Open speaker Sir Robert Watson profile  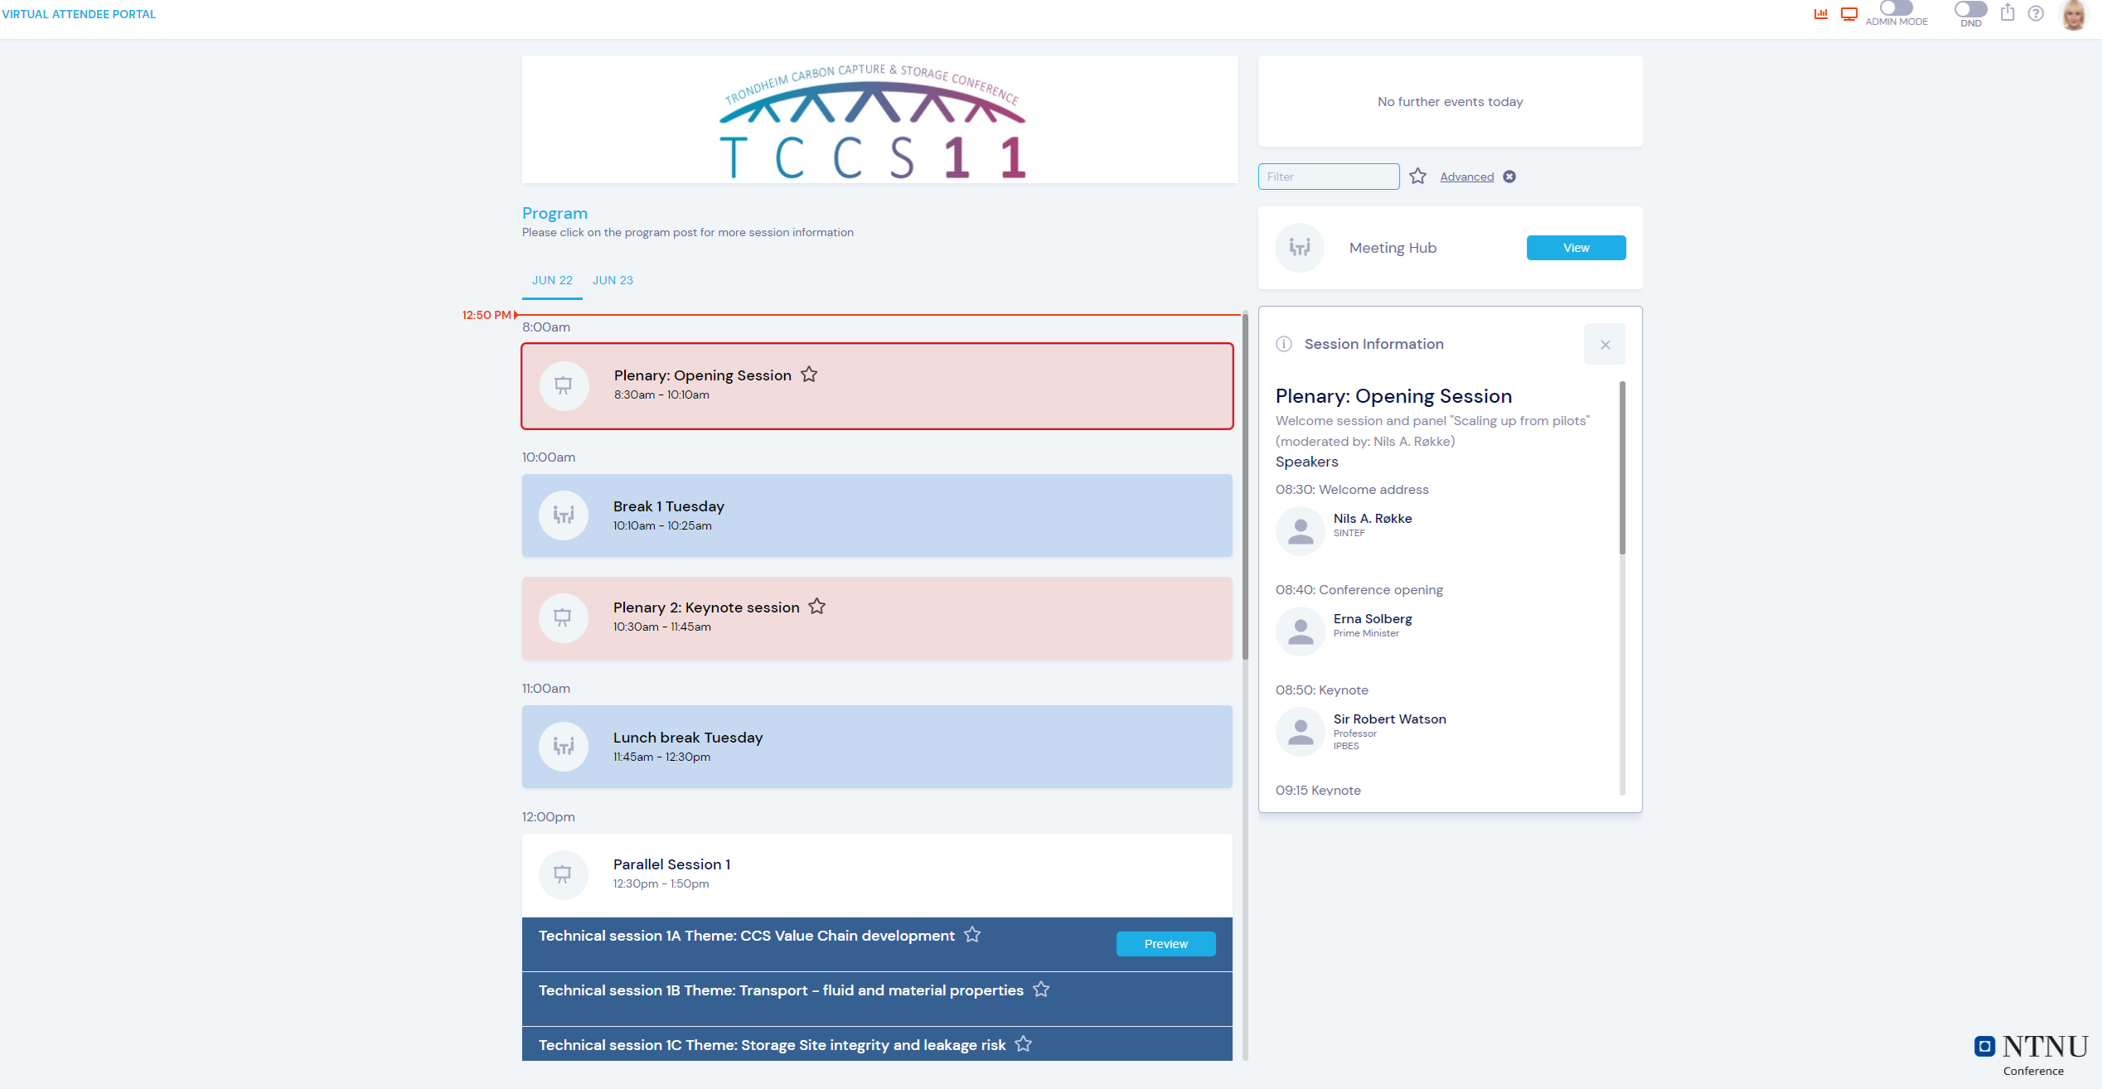1390,719
